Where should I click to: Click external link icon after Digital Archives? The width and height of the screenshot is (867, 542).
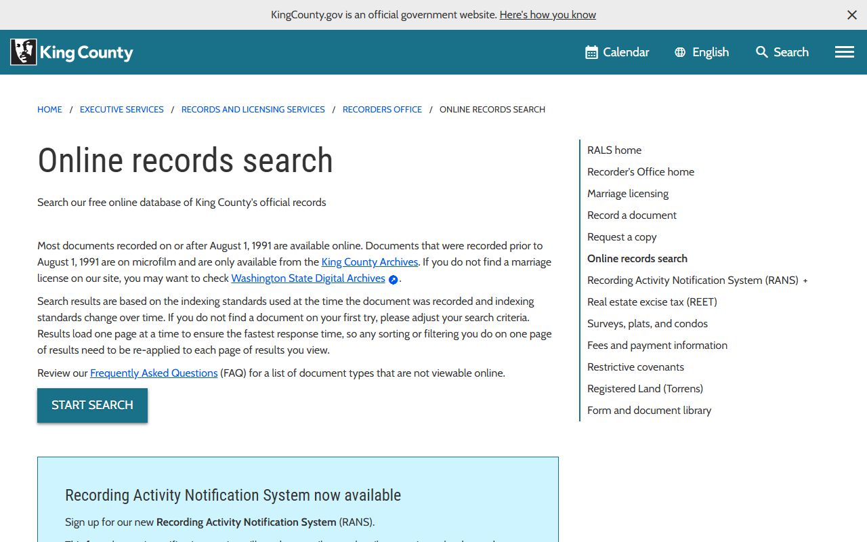393,279
